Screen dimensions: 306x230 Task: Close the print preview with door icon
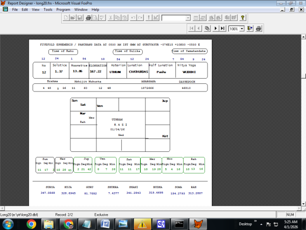(x=250, y=29)
